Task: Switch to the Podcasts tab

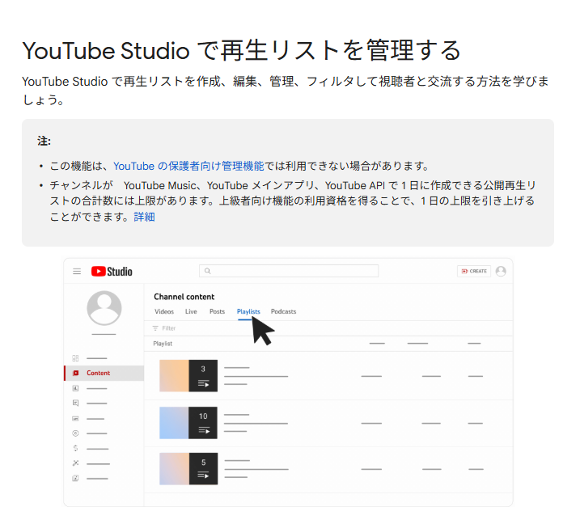Action: (x=283, y=311)
